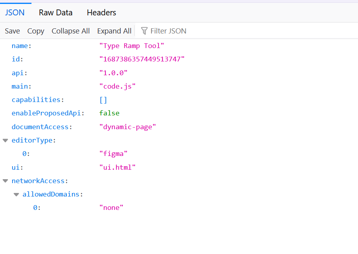358x254 pixels.
Task: Select the "dynamic-page" value
Action: tap(127, 127)
